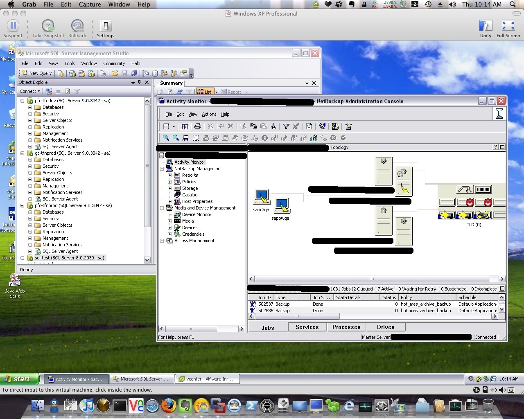Image resolution: width=524 pixels, height=419 pixels.
Task: Click the Take Snapshot icon
Action: [48, 26]
